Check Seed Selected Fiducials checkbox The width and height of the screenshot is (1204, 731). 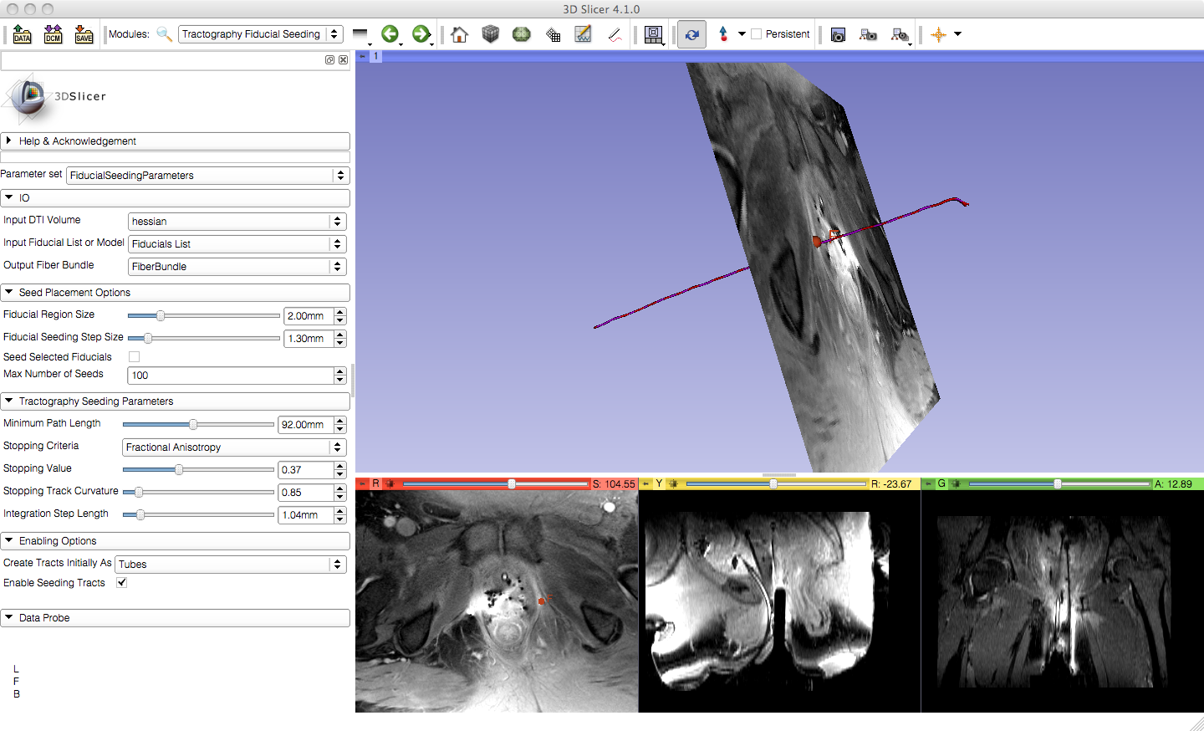pyautogui.click(x=134, y=357)
